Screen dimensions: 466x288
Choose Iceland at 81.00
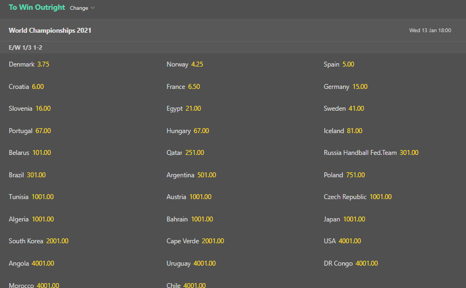pyautogui.click(x=343, y=131)
